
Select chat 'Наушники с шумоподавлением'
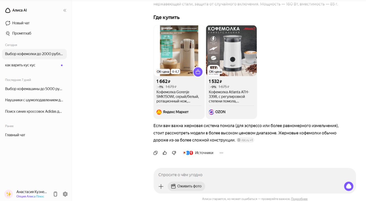coord(34,100)
